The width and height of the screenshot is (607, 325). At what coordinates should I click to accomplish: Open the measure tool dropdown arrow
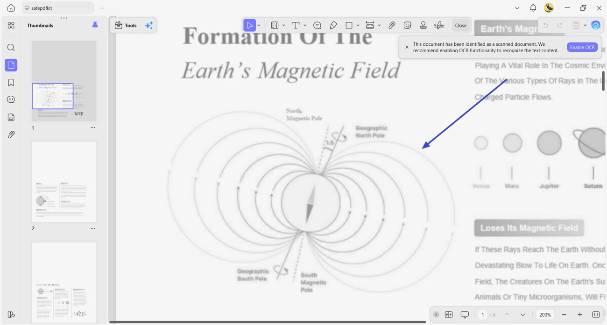pyautogui.click(x=379, y=26)
